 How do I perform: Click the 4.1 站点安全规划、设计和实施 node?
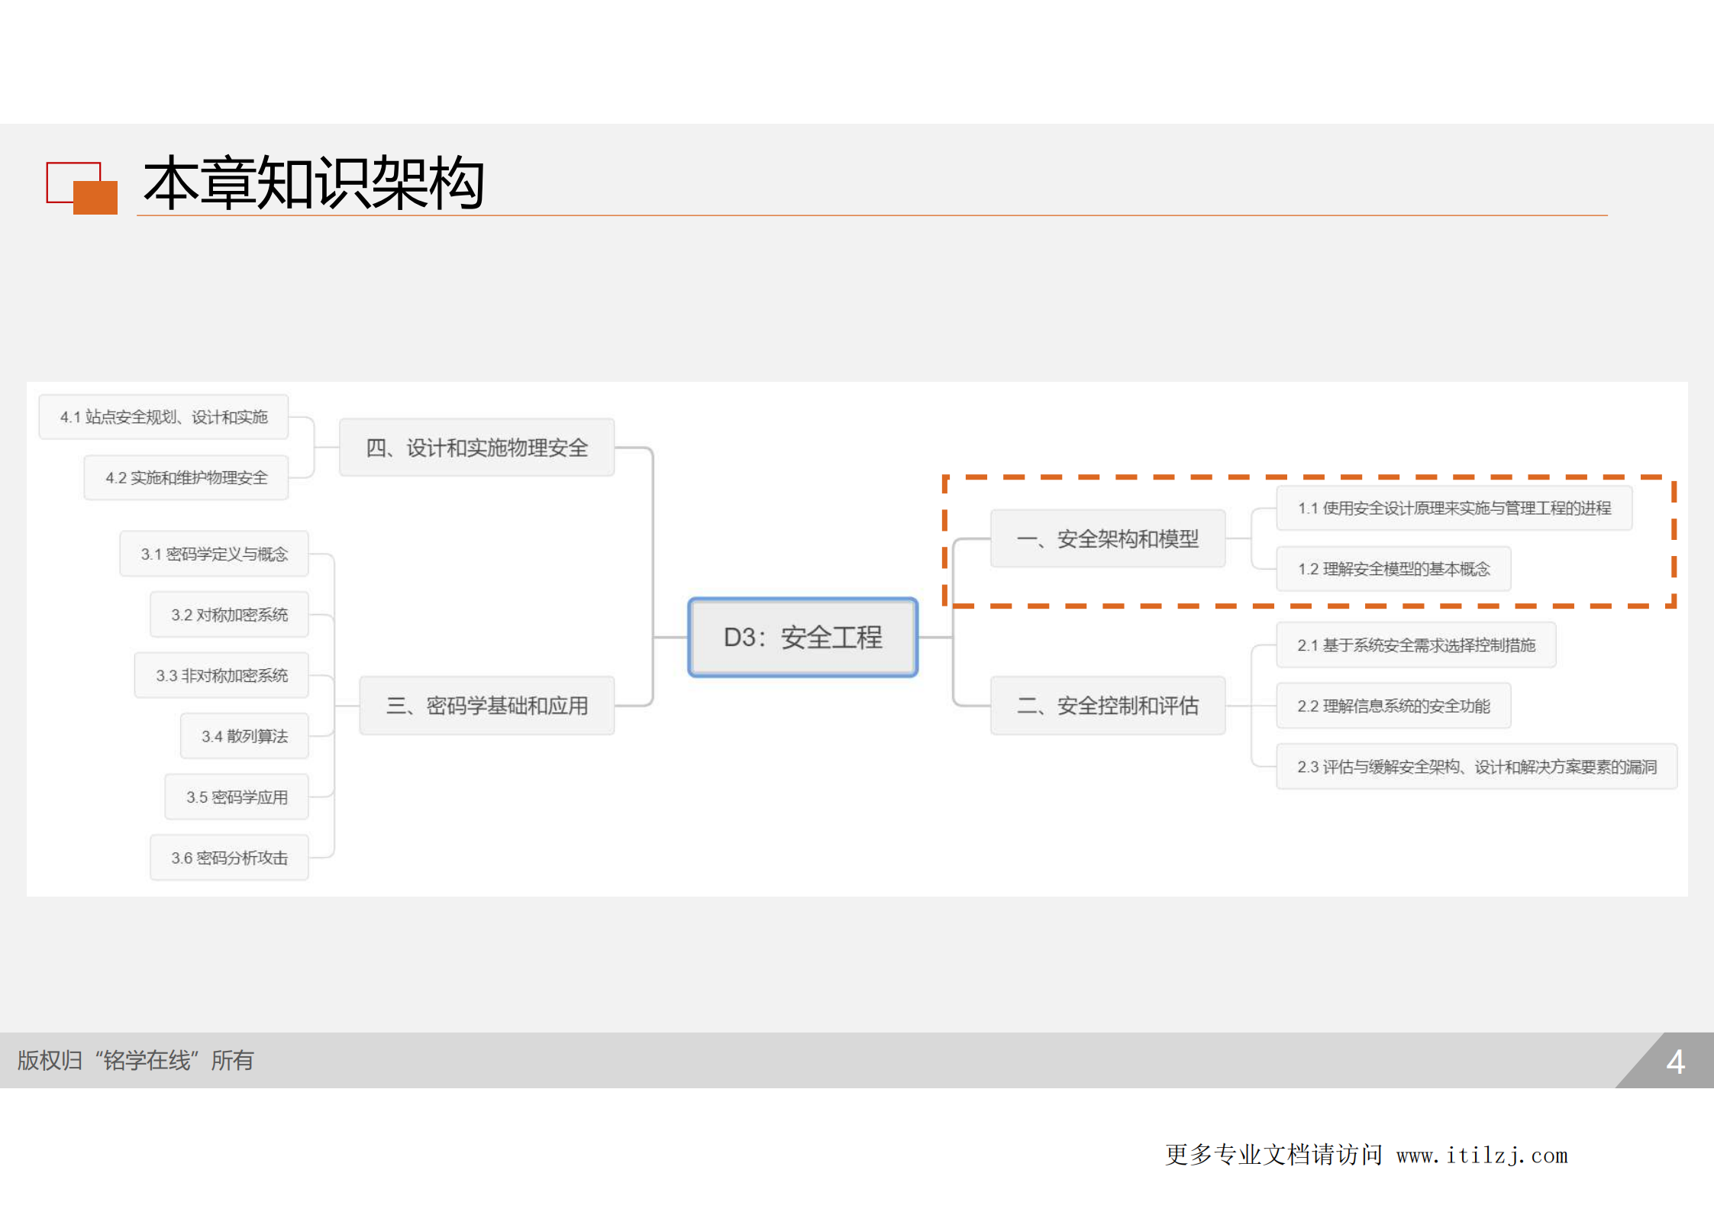pyautogui.click(x=163, y=418)
